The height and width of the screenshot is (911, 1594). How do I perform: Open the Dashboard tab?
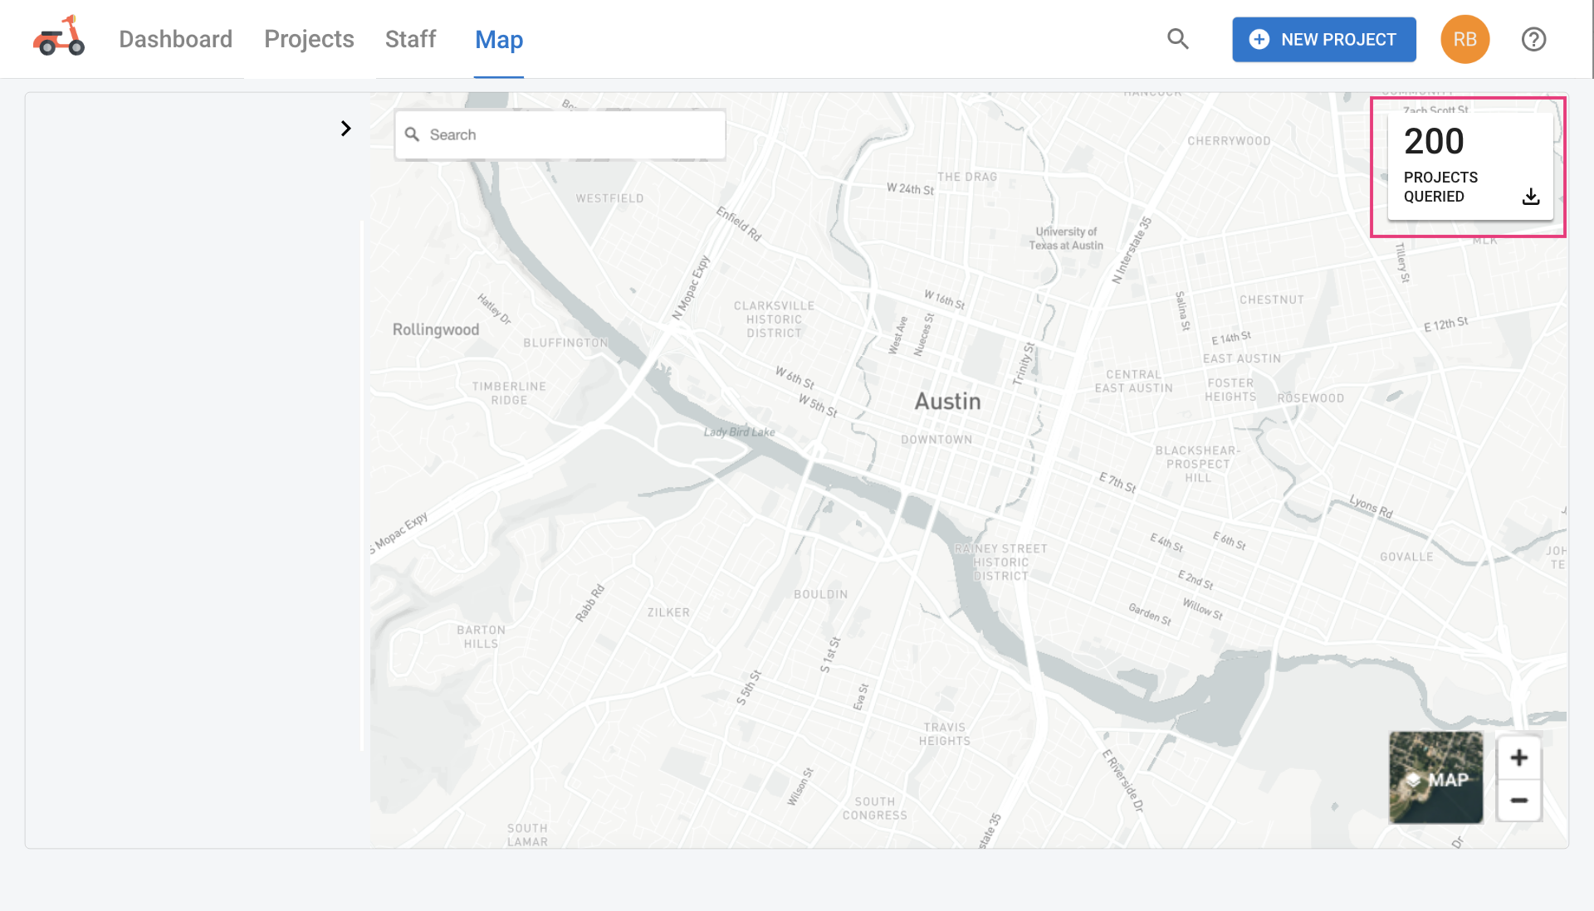click(175, 39)
